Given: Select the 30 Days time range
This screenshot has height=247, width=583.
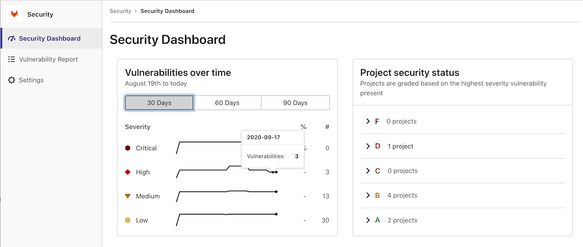Looking at the screenshot, I should pyautogui.click(x=159, y=103).
